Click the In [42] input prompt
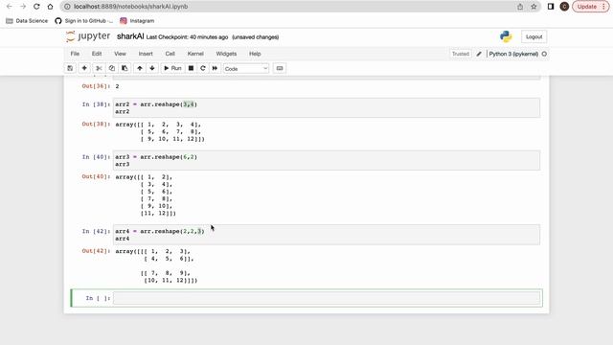 [x=96, y=231]
